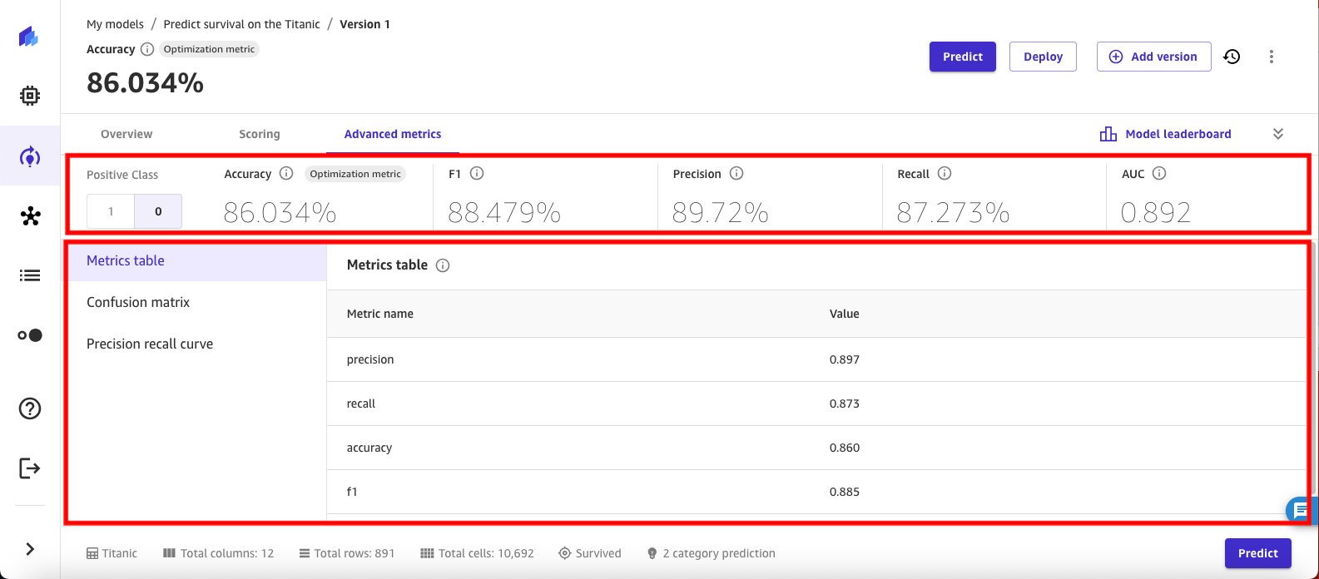Image resolution: width=1319 pixels, height=579 pixels.
Task: Open help from the question mark icon
Action: pos(30,408)
